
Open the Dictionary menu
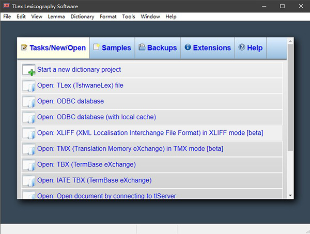coord(82,17)
